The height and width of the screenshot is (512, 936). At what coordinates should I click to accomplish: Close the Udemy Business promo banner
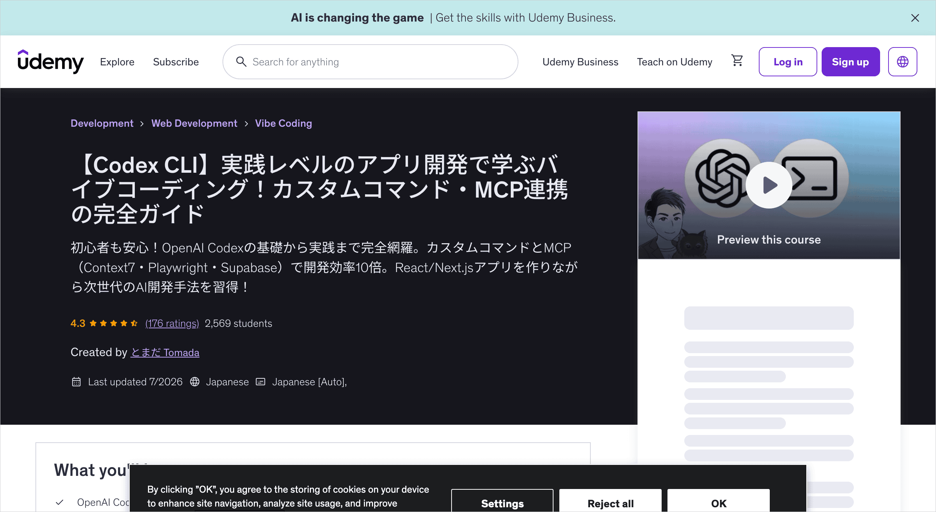point(915,18)
